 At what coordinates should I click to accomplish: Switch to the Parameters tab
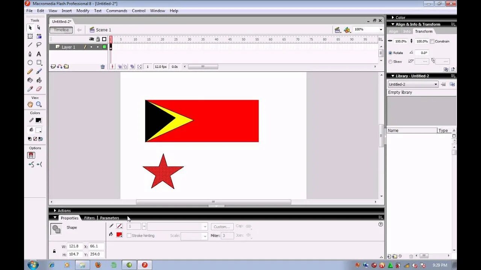(109, 218)
